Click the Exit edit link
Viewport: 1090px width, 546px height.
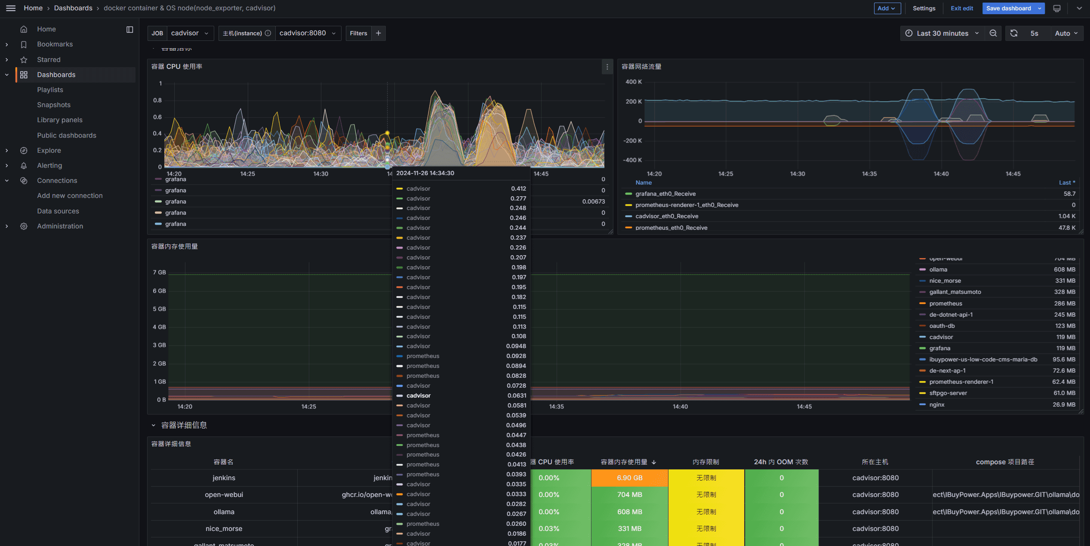962,8
